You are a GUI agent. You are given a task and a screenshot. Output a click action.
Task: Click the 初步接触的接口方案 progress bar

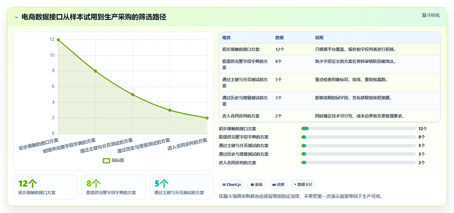358,128
